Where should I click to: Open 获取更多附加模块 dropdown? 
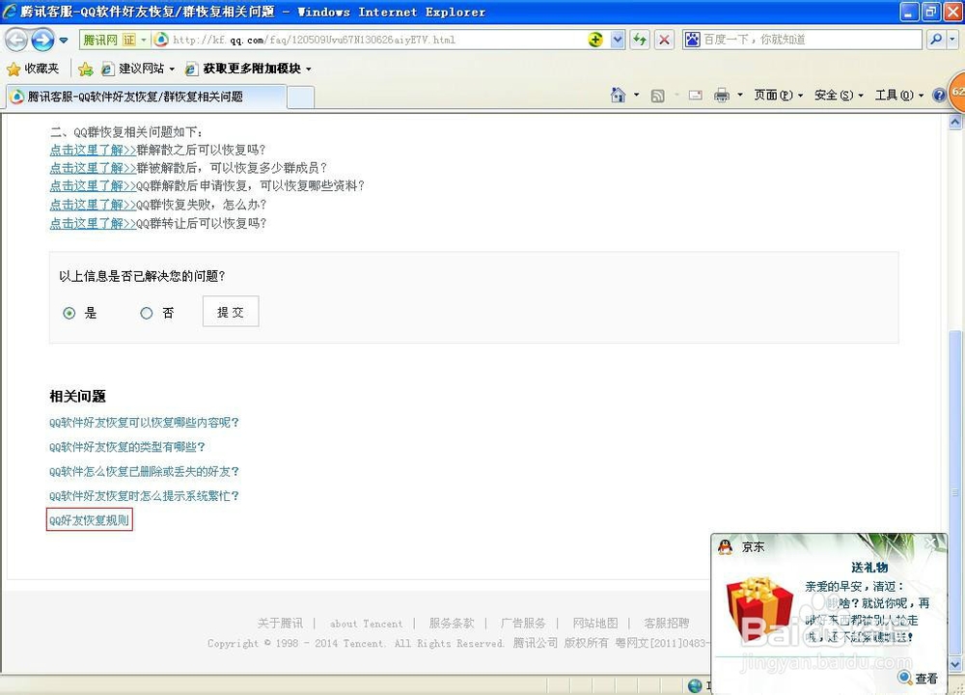coord(249,69)
